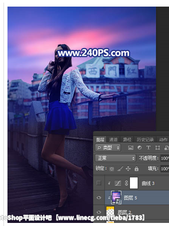This screenshot has height=226, width=169.
Task: Select layer name 曲线 3
Action: [x=148, y=183]
